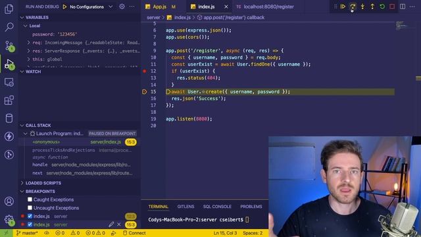
Task: Select the PROBLEMS panel tab
Action: (x=251, y=206)
